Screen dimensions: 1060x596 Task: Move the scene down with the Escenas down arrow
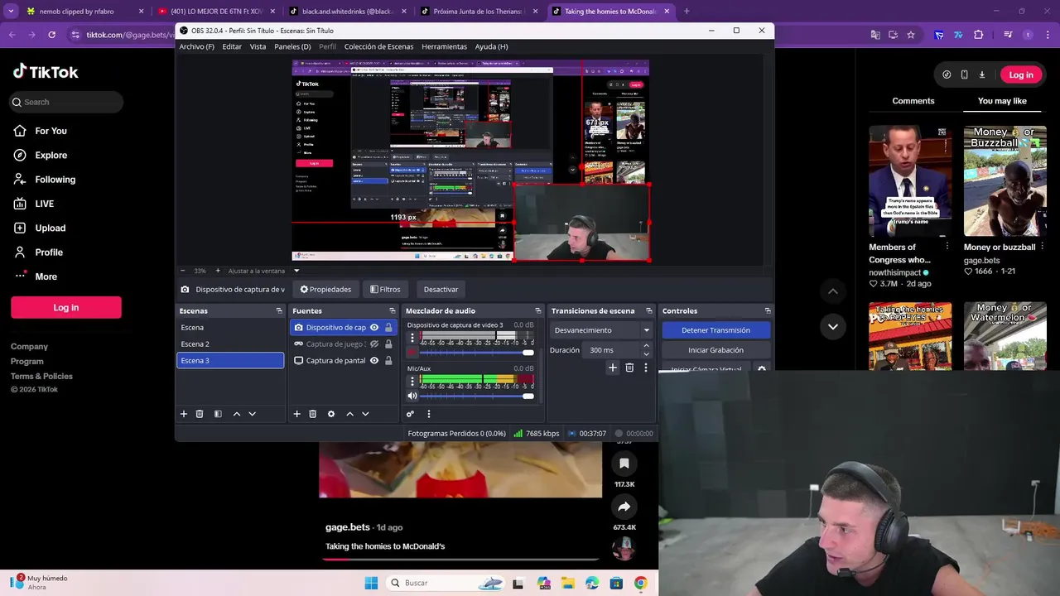coord(253,414)
